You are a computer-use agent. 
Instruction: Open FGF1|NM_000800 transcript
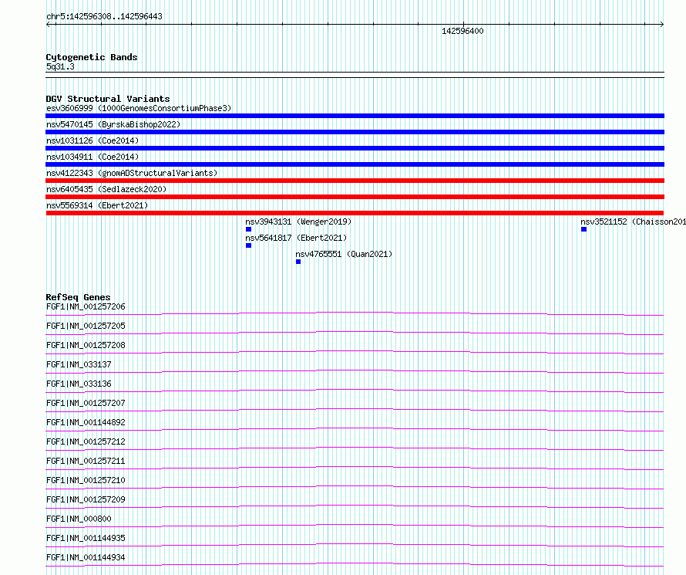click(x=79, y=519)
